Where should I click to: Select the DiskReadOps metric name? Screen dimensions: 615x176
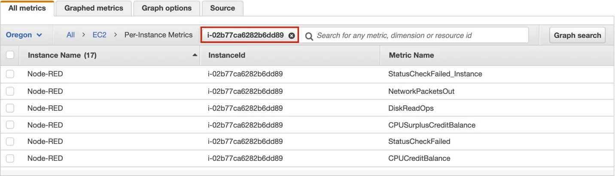point(411,108)
